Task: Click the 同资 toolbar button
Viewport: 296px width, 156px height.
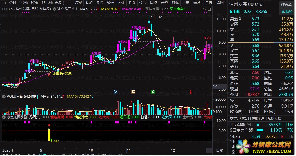Action: 154,3
